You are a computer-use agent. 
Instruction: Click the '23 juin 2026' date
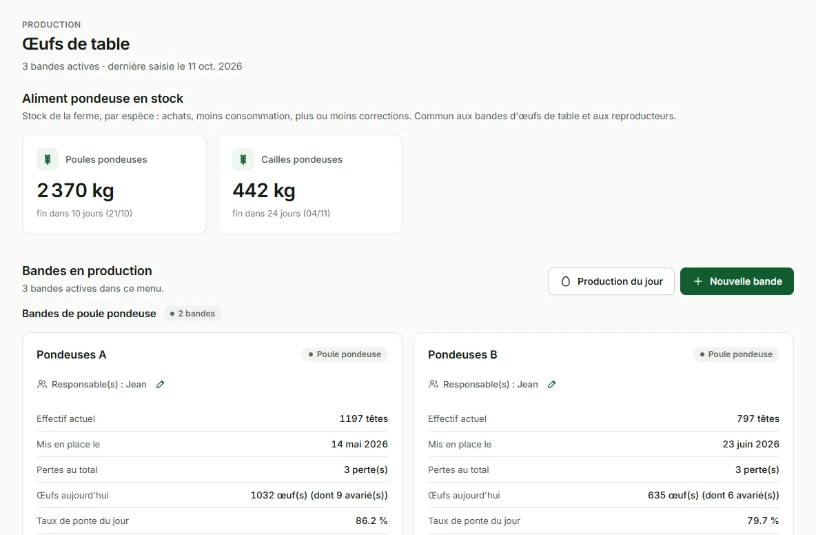pyautogui.click(x=751, y=445)
